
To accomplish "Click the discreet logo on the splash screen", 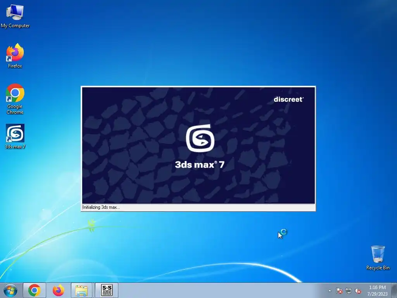I will point(288,99).
